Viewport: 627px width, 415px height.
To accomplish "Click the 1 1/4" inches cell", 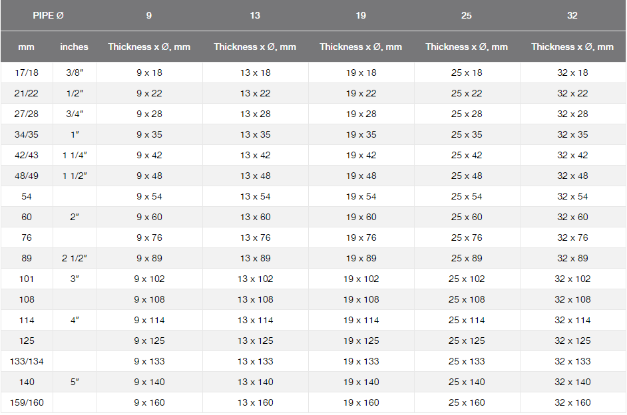I will pyautogui.click(x=74, y=155).
